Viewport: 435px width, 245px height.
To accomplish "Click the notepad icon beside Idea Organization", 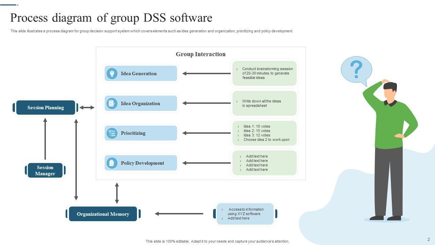I will pos(111,103).
